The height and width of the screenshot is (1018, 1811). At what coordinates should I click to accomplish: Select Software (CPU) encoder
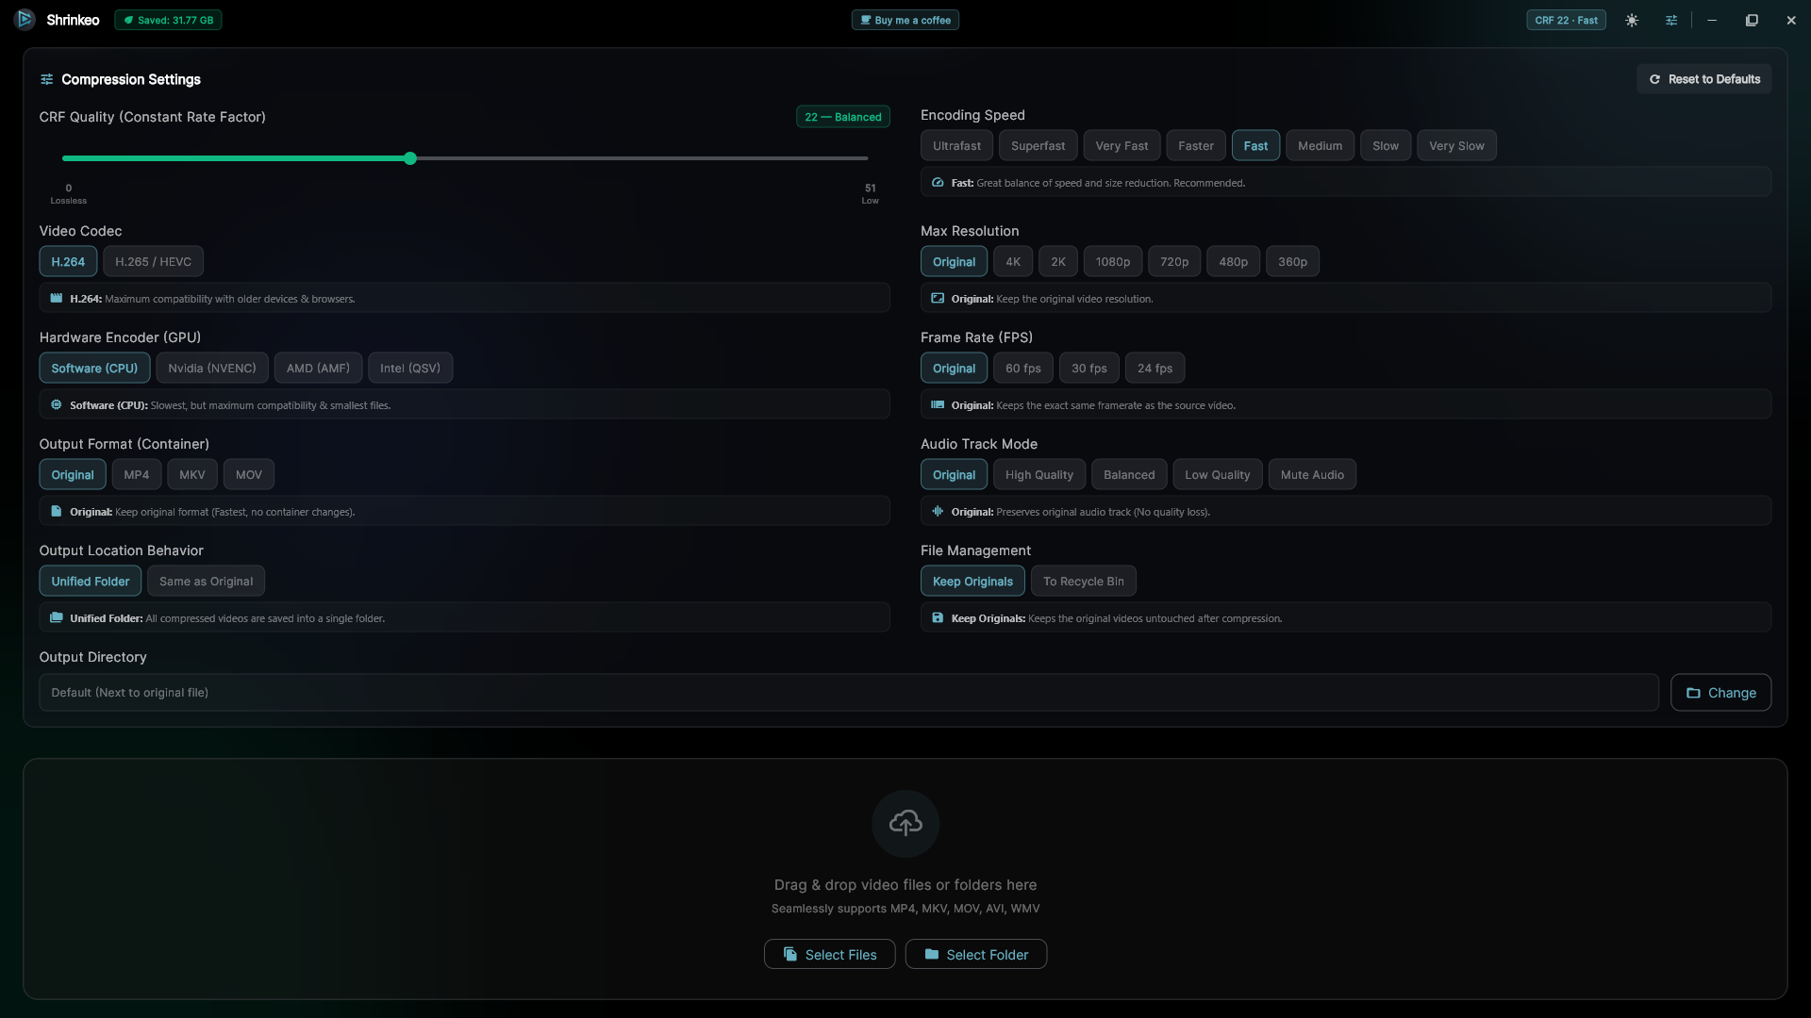coord(94,368)
